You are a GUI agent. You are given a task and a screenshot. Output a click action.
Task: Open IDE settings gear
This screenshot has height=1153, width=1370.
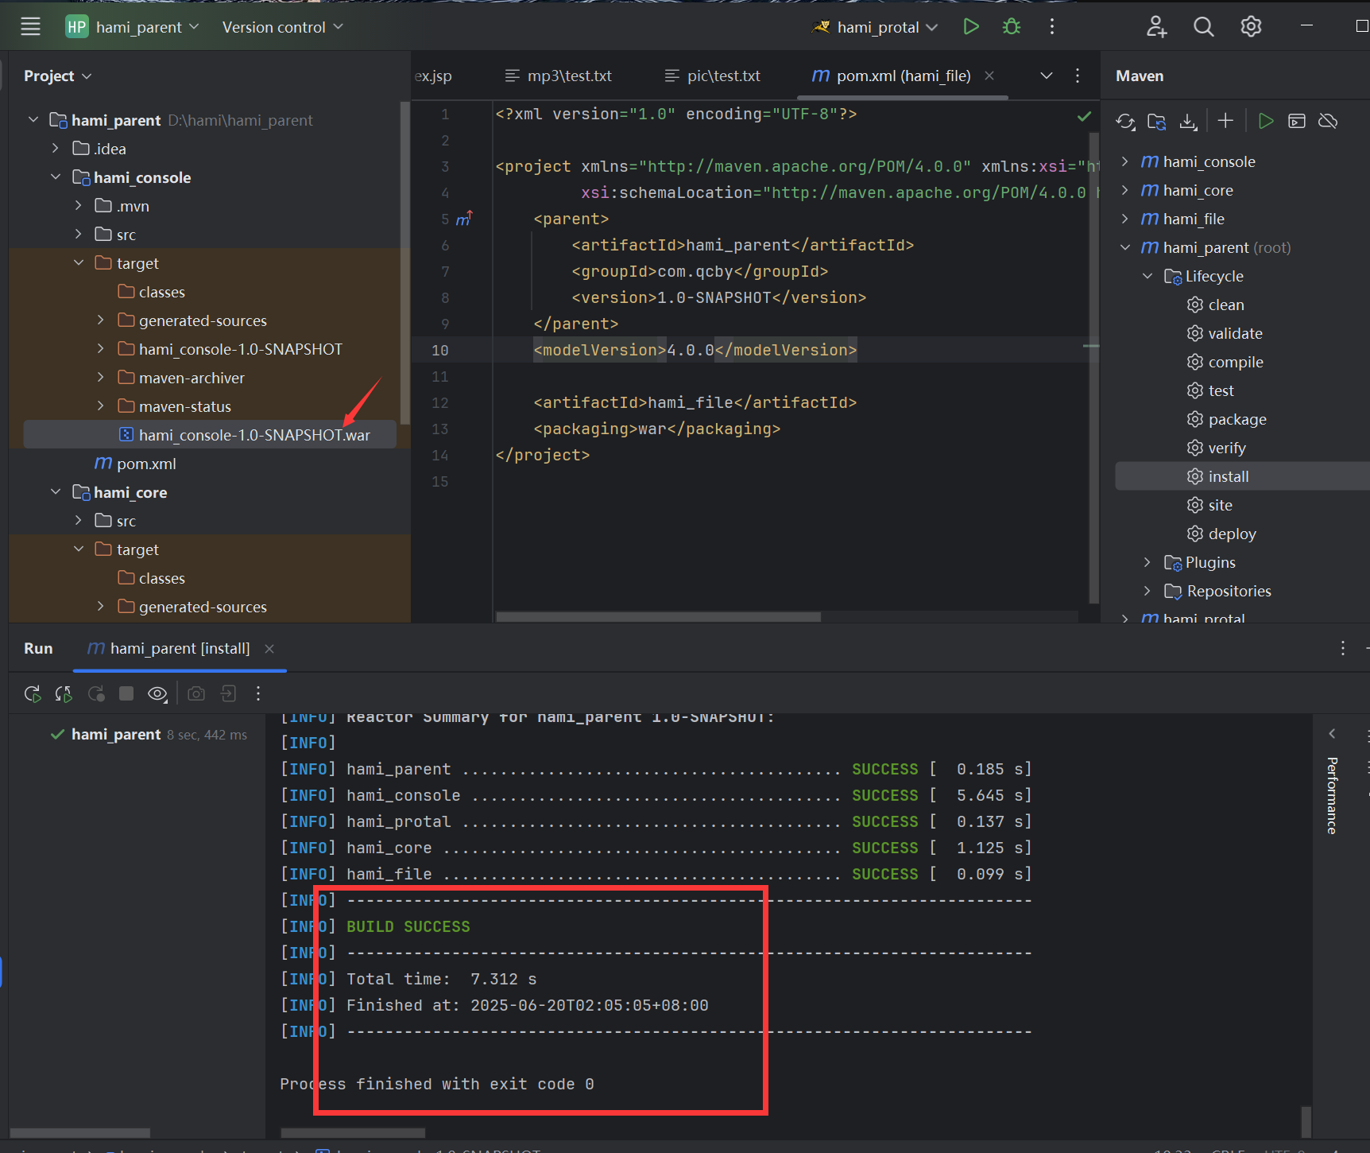click(x=1251, y=27)
